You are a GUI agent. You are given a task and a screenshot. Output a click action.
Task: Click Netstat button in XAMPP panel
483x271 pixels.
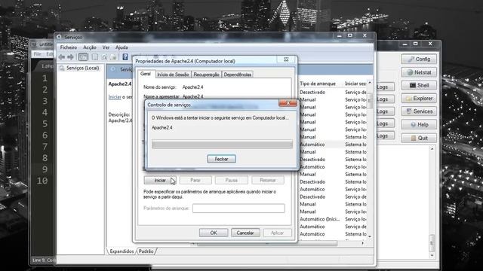[x=419, y=72]
